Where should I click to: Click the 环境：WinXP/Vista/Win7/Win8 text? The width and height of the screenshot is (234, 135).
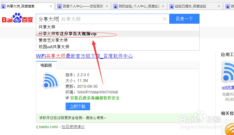click(92, 92)
